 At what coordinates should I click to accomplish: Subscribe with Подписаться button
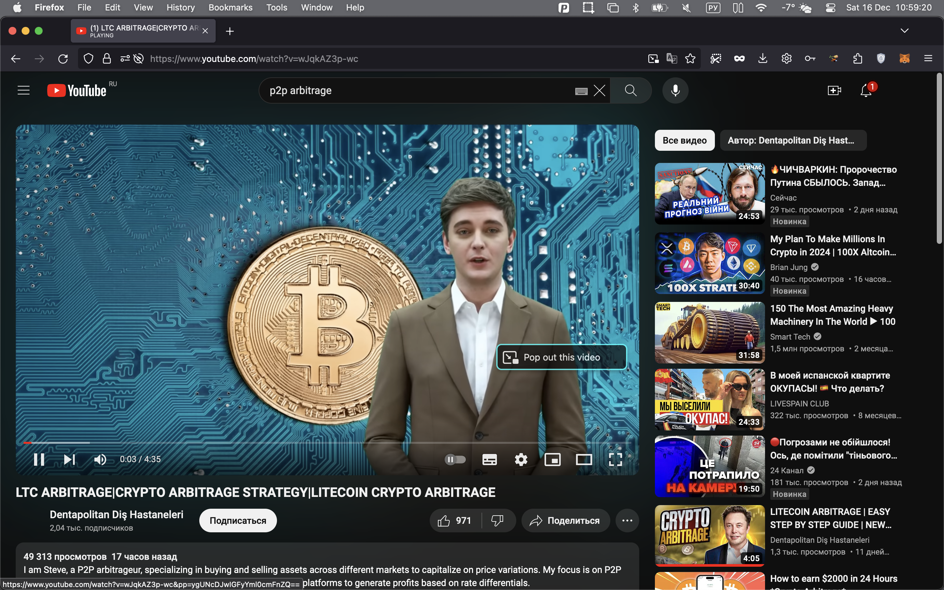point(238,520)
